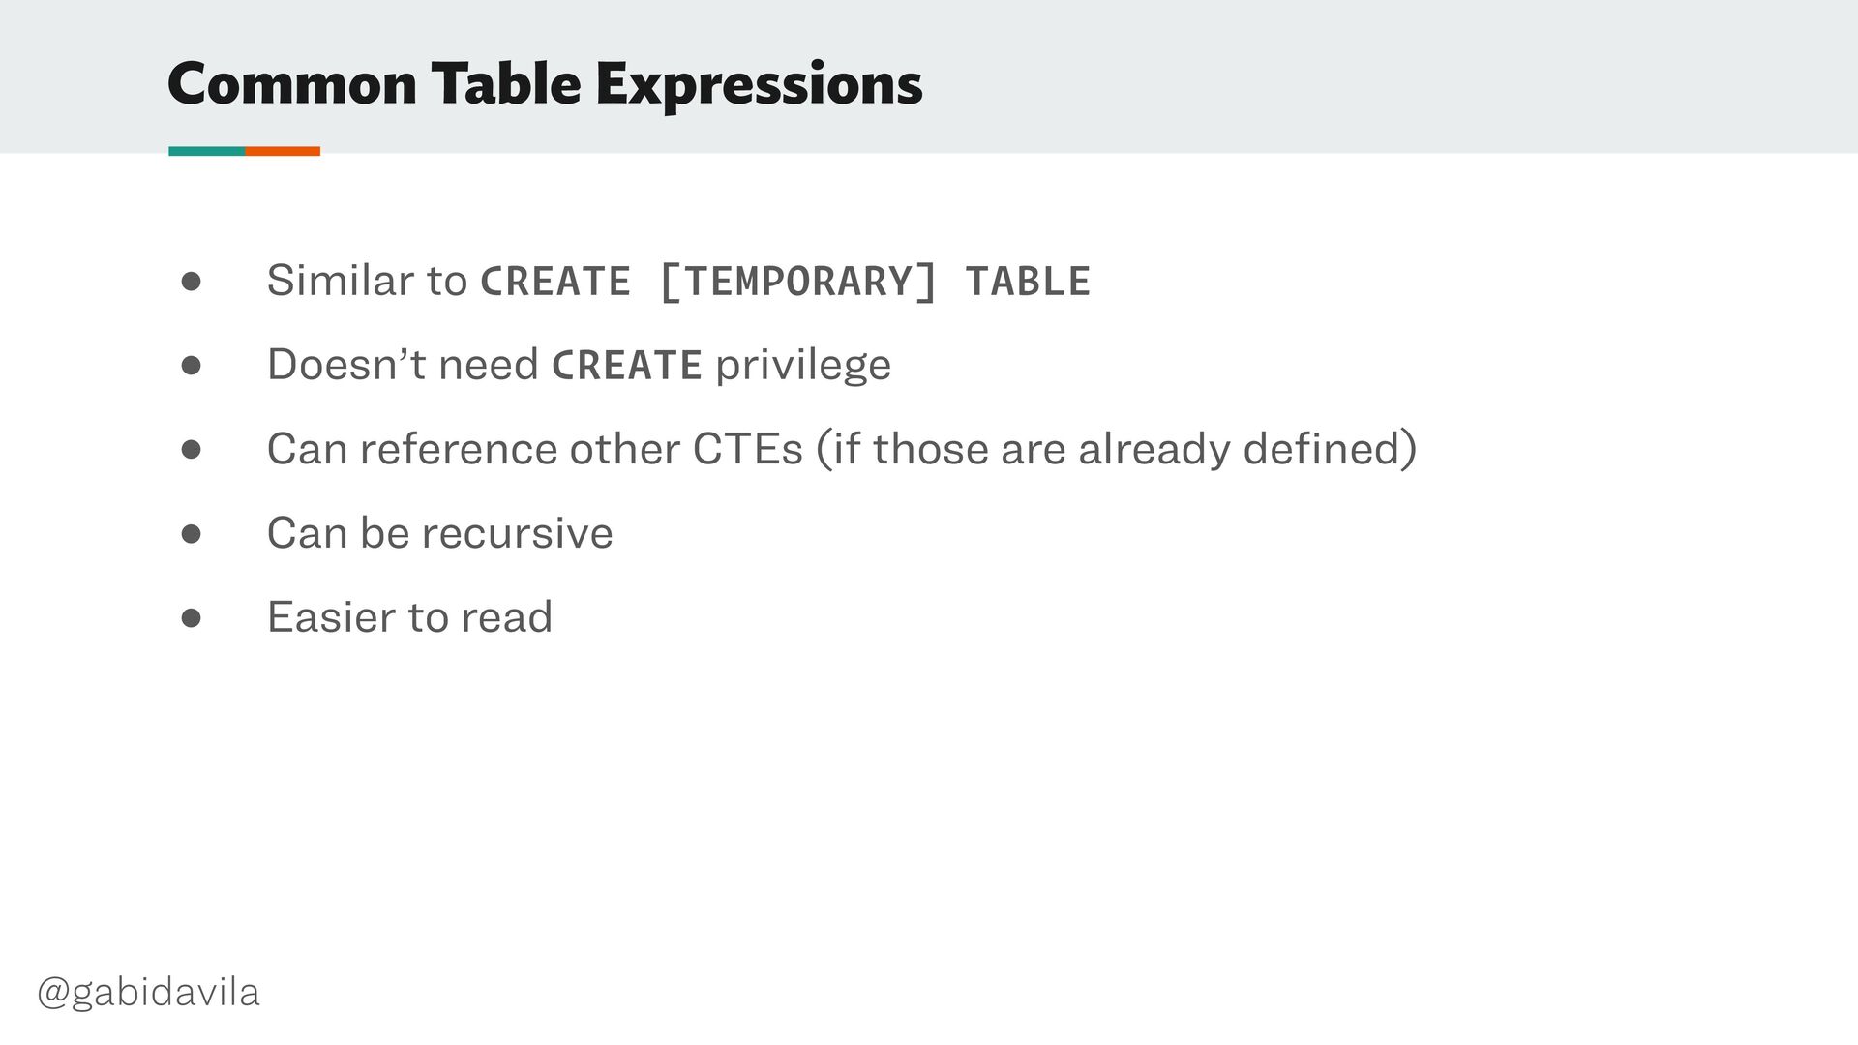The height and width of the screenshot is (1045, 1858).
Task: Click the 'Easier to read' line
Action: point(409,617)
